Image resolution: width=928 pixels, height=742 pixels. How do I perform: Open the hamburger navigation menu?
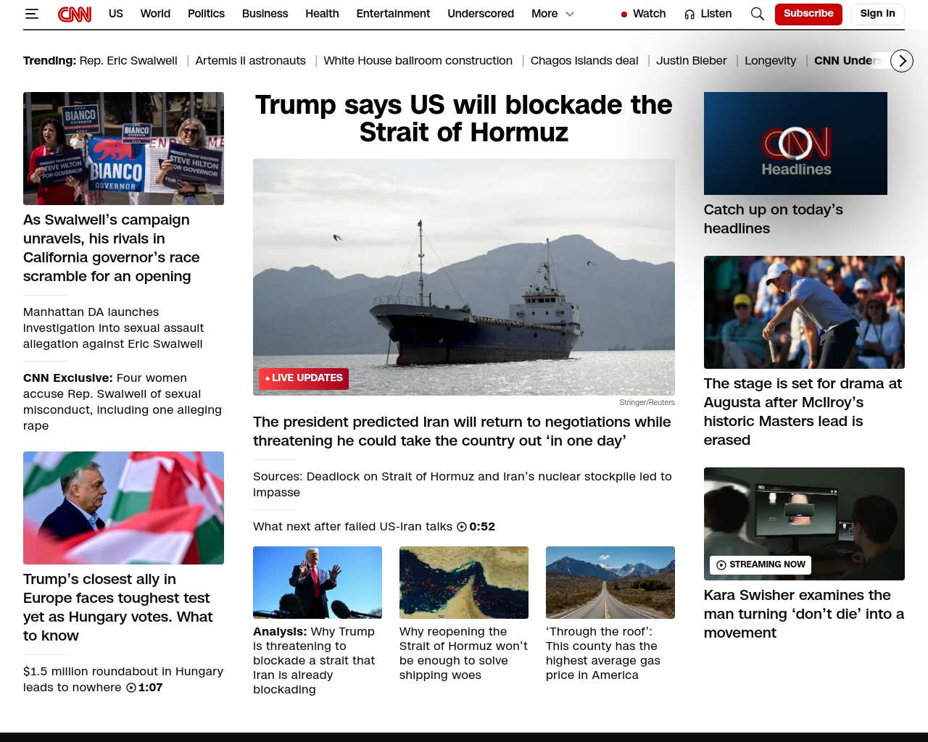[31, 14]
